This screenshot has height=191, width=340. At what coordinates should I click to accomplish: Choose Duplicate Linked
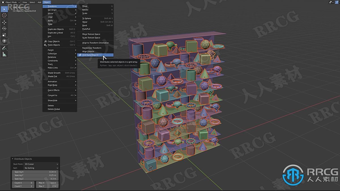tap(60, 33)
